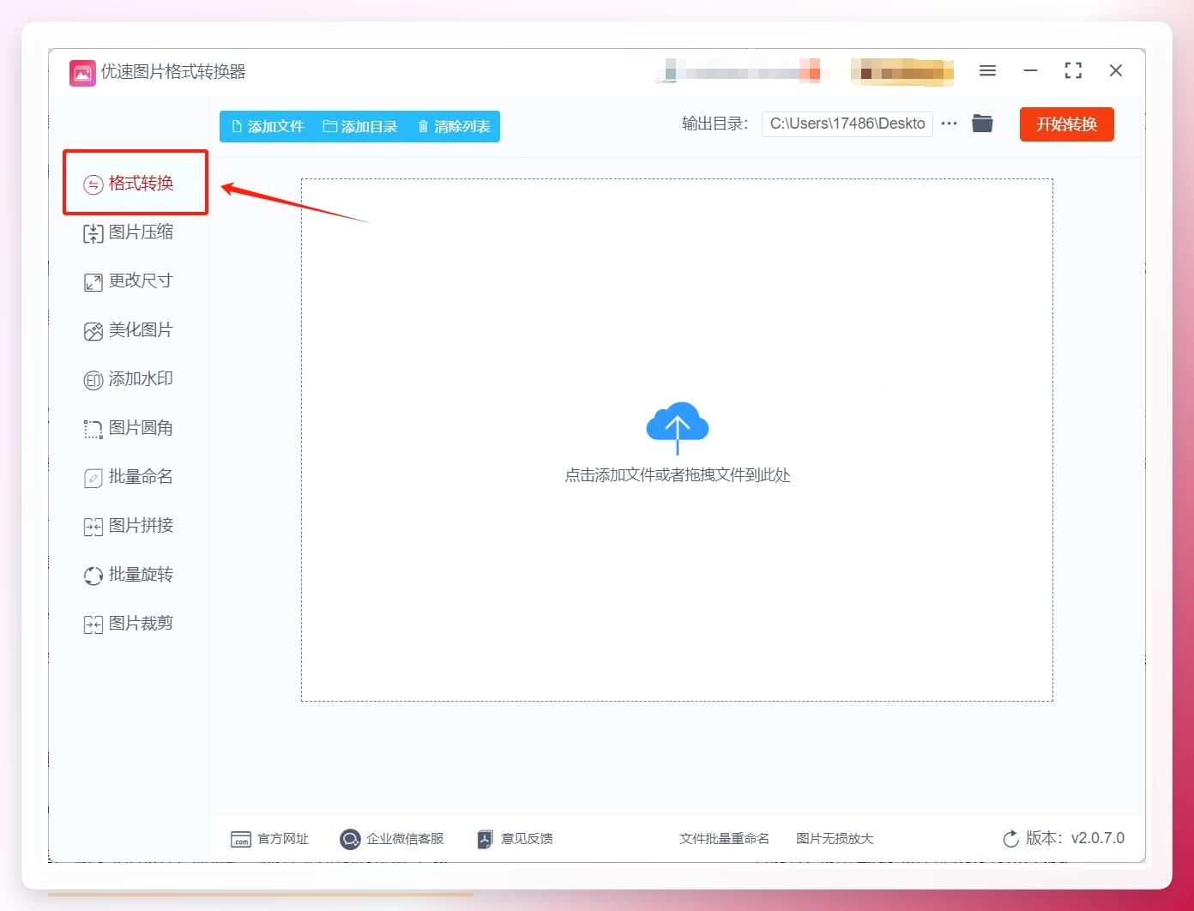The image size is (1194, 911).
Task: Choose 添加水印 in the sidebar
Action: pos(129,379)
